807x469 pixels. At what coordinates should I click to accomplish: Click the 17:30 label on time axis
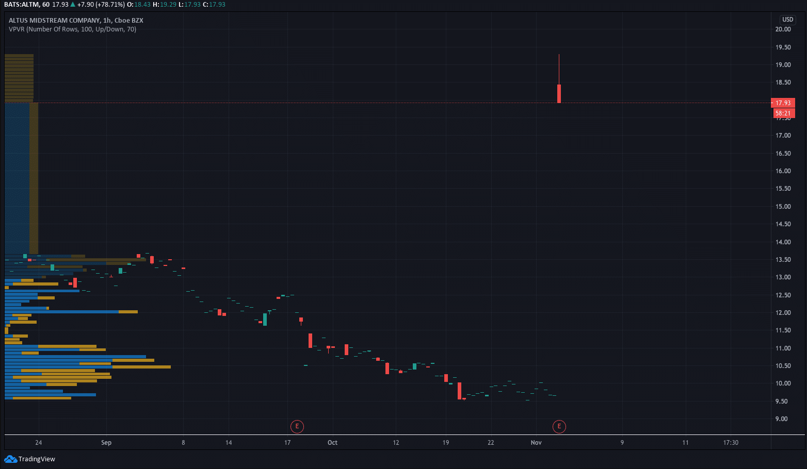pos(731,443)
